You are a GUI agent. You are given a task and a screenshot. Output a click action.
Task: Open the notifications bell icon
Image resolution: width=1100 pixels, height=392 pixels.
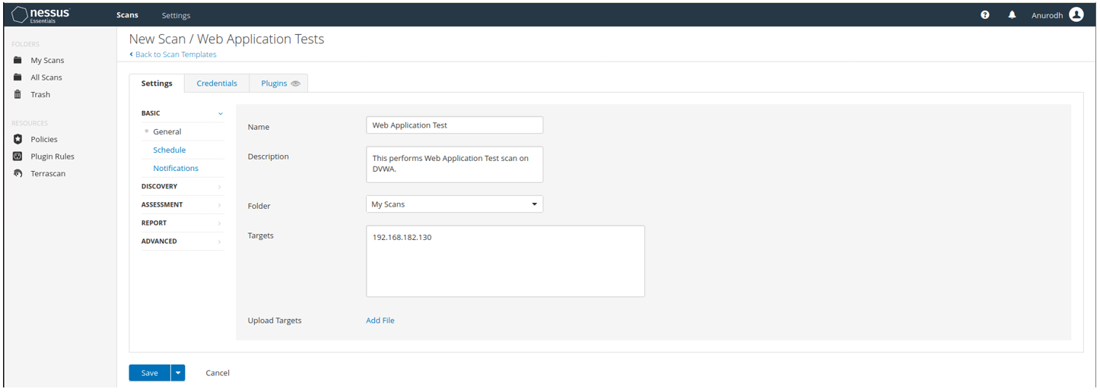coord(1012,15)
